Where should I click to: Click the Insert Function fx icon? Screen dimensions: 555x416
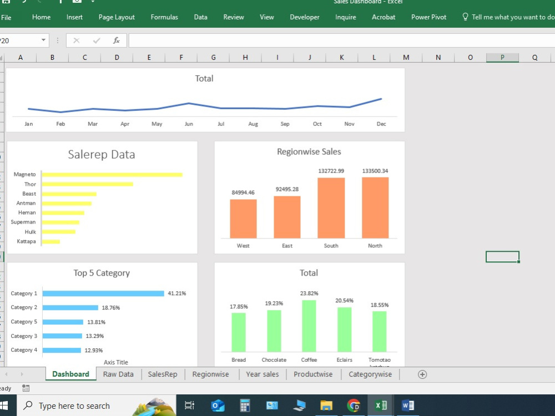point(116,40)
